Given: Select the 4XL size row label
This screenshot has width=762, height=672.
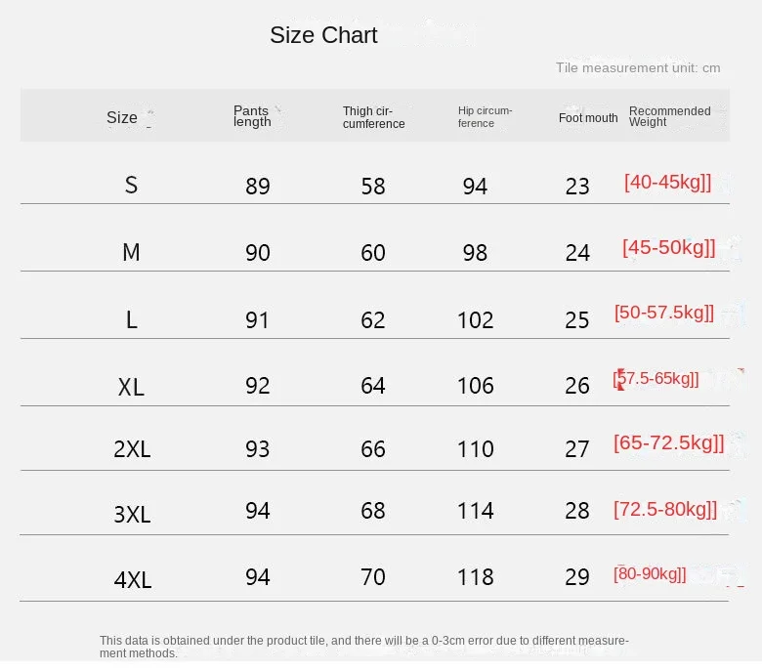Looking at the screenshot, I should 133,579.
